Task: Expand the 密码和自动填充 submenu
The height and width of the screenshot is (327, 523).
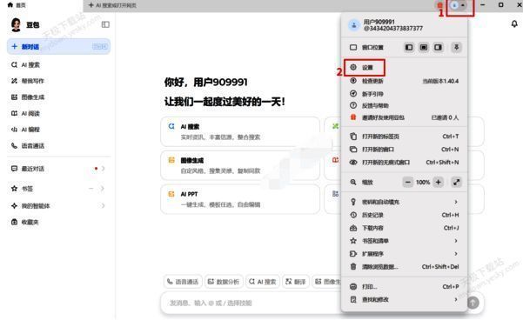Action: (404, 202)
